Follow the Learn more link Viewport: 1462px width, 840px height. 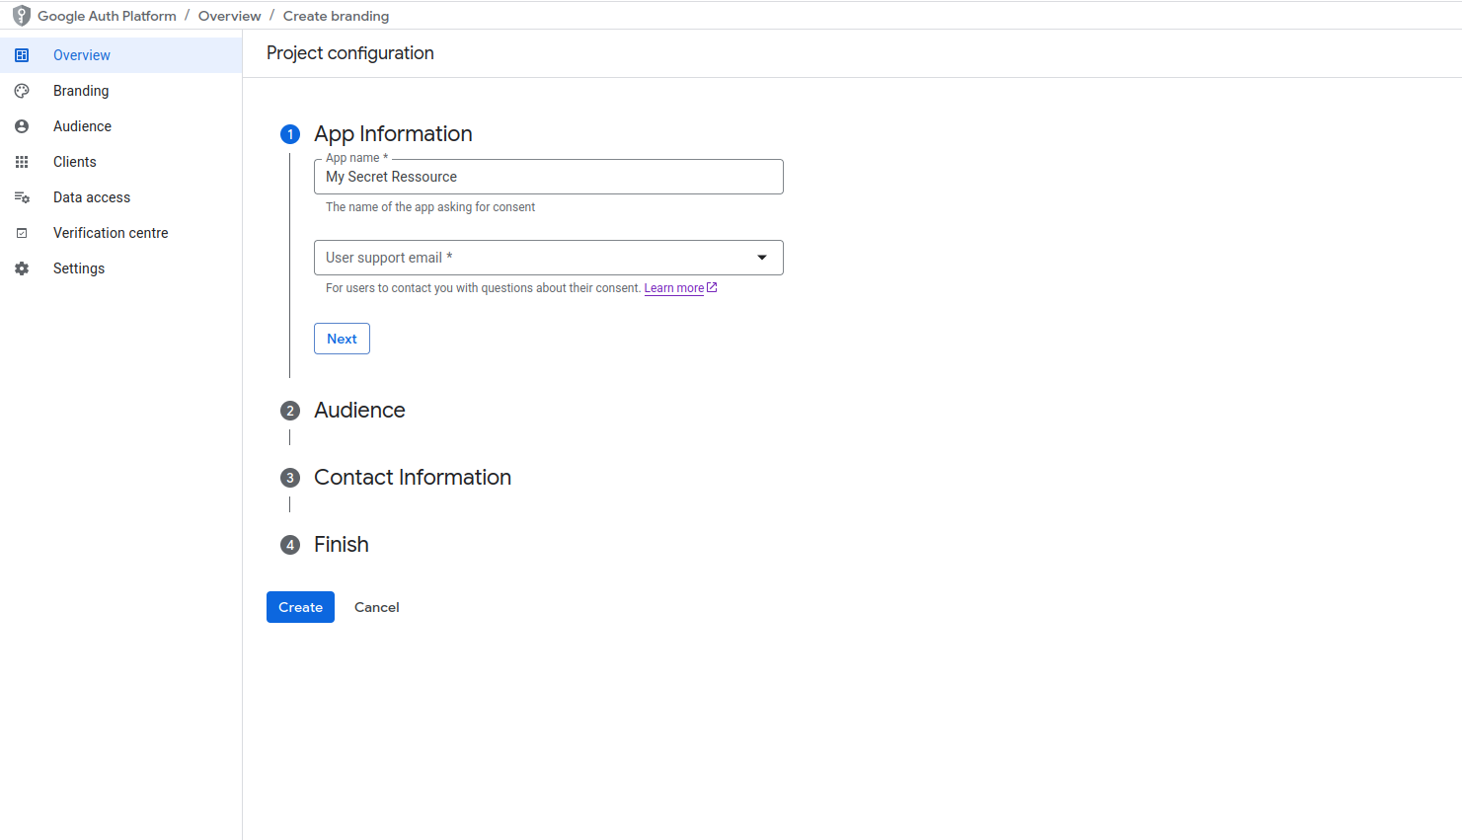click(x=673, y=288)
